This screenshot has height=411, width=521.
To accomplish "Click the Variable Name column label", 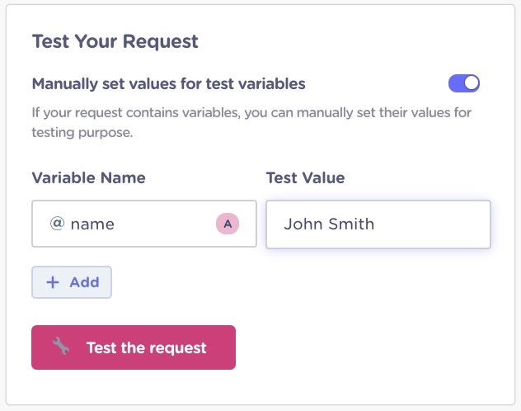I will (89, 178).
